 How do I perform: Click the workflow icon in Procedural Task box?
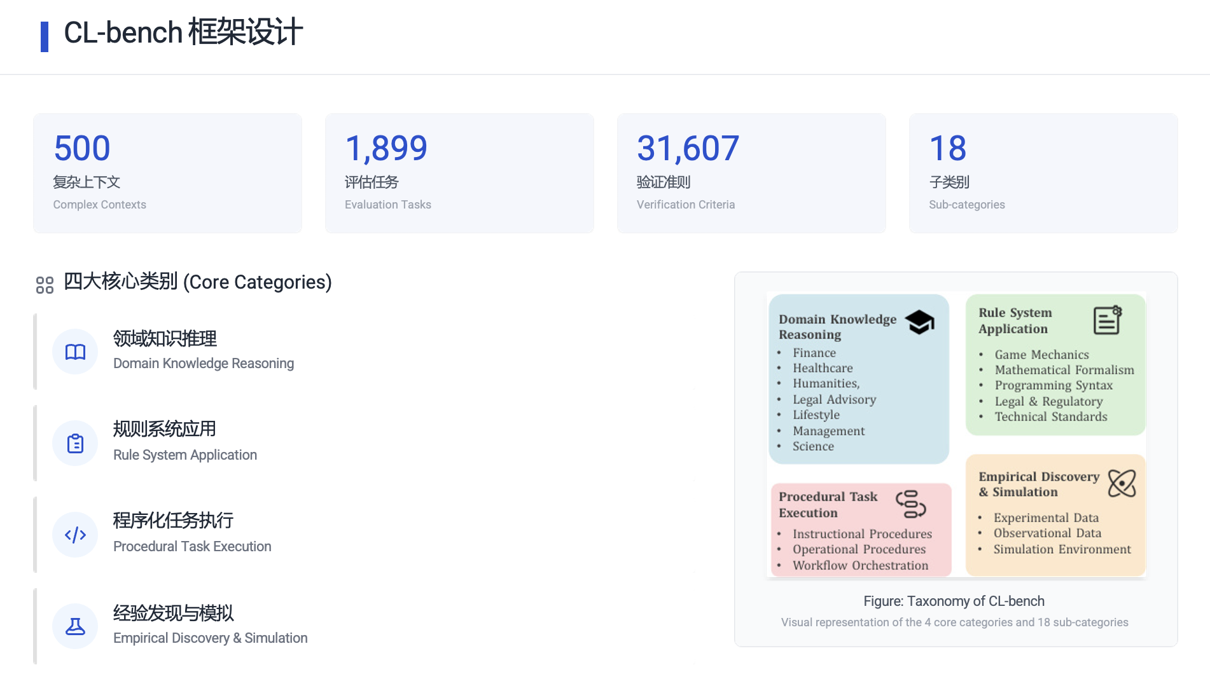[x=910, y=504]
